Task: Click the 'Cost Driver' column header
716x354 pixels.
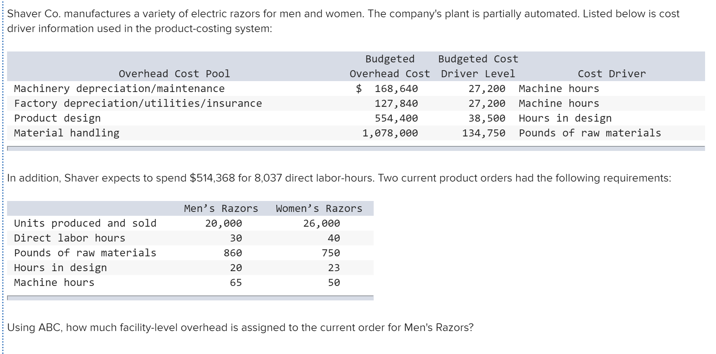Action: pos(612,74)
